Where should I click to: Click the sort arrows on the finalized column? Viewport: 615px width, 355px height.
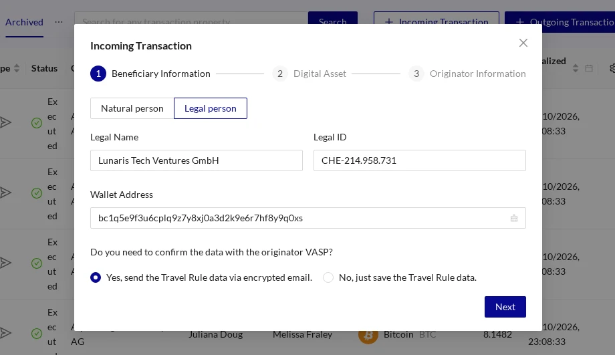click(x=576, y=68)
